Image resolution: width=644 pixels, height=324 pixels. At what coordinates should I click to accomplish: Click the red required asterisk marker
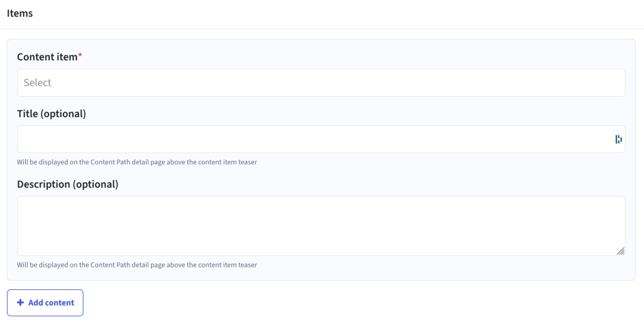tap(80, 55)
